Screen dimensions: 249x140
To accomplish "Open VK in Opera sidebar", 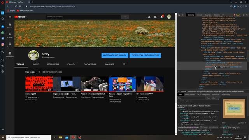I will coord(3,38).
